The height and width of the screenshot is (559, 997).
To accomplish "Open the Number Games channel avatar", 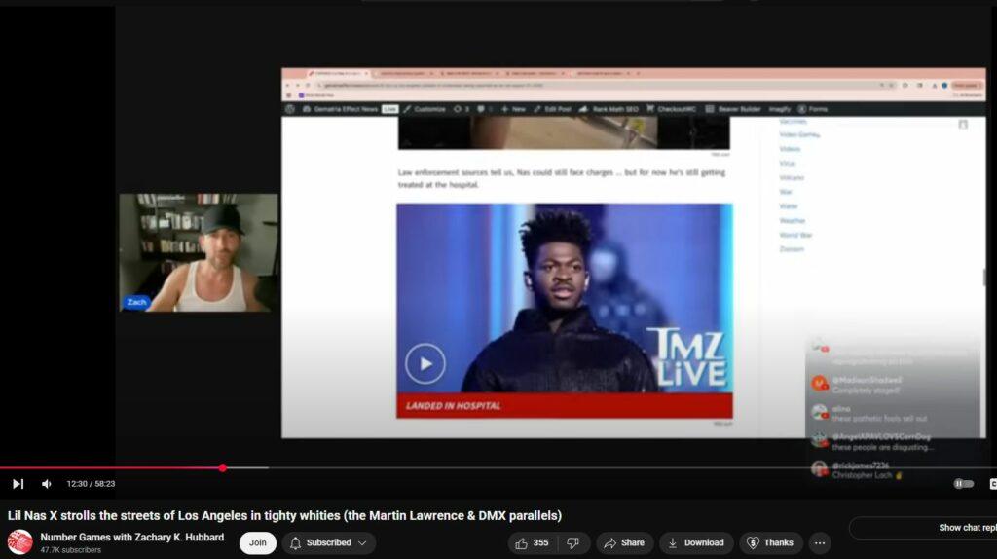I will (19, 542).
